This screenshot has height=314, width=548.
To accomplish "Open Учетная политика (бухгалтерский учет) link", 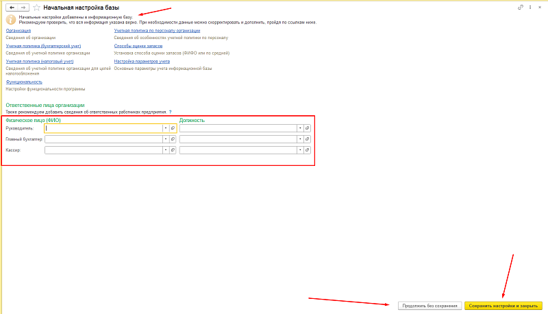I will pyautogui.click(x=40, y=46).
